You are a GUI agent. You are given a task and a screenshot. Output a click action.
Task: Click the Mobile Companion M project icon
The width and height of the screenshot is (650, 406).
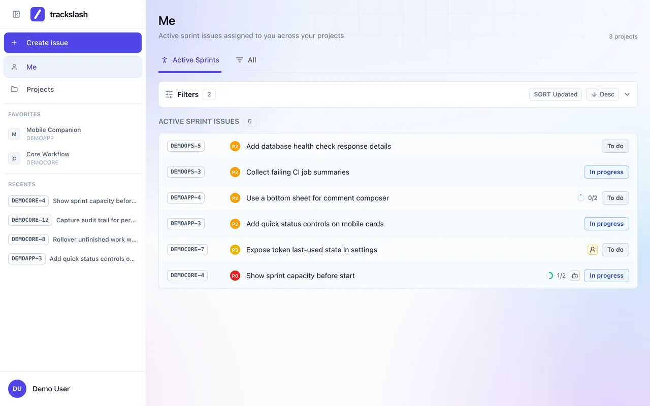(14, 134)
